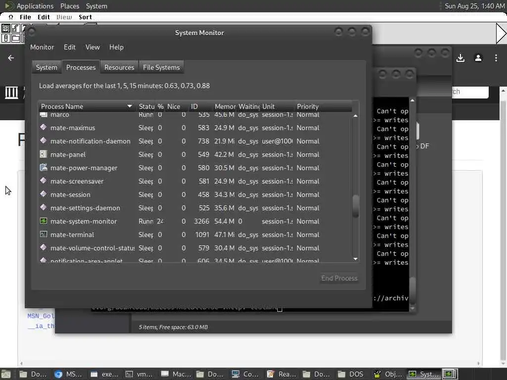Screen dimensions: 507x380
Task: Click the mate-terminal process icon
Action: (x=44, y=234)
